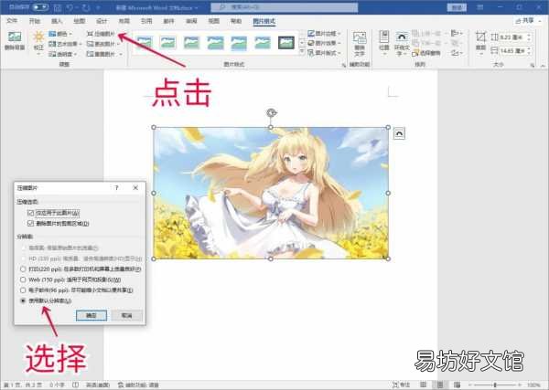Image resolution: width=549 pixels, height=390 pixels.
Task: Open Wrap Text (环绕文字) tool
Action: pos(402,43)
